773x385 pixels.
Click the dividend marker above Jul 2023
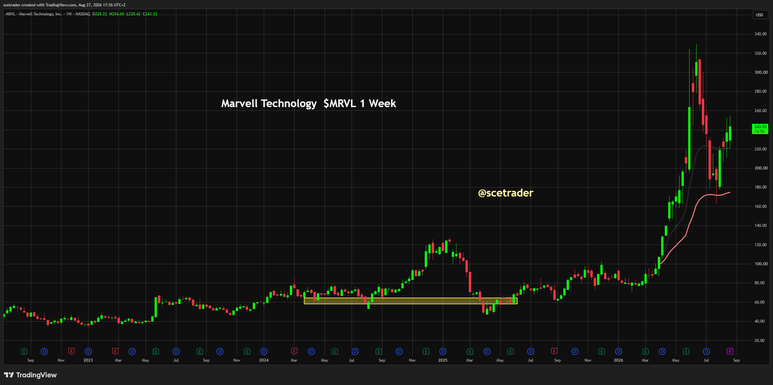click(176, 351)
